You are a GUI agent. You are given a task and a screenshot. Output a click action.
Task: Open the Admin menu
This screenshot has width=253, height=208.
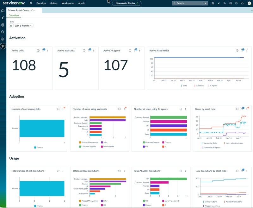point(82,3)
